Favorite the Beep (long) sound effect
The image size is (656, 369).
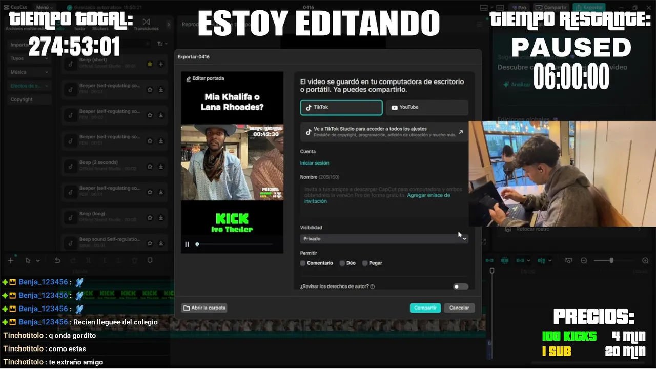click(150, 218)
